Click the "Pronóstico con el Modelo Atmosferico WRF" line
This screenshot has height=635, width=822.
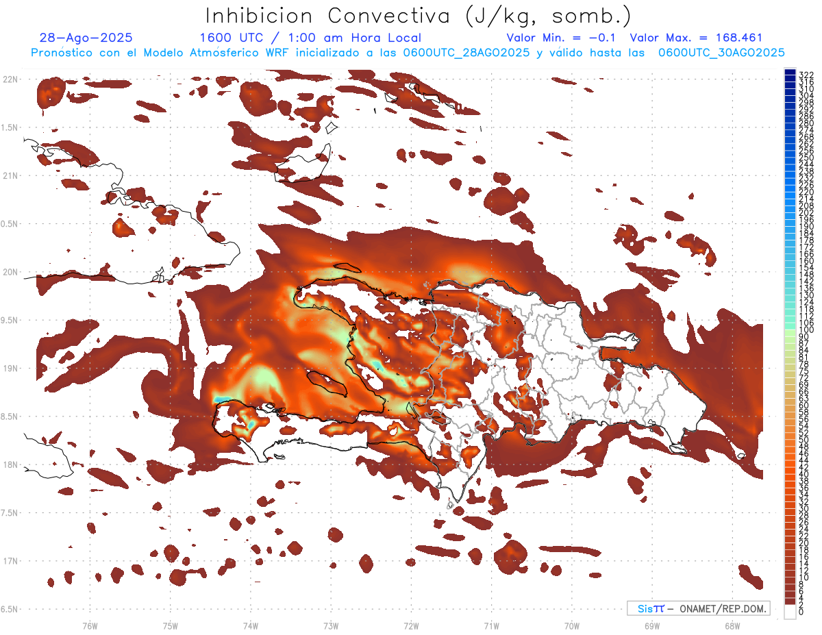[408, 52]
